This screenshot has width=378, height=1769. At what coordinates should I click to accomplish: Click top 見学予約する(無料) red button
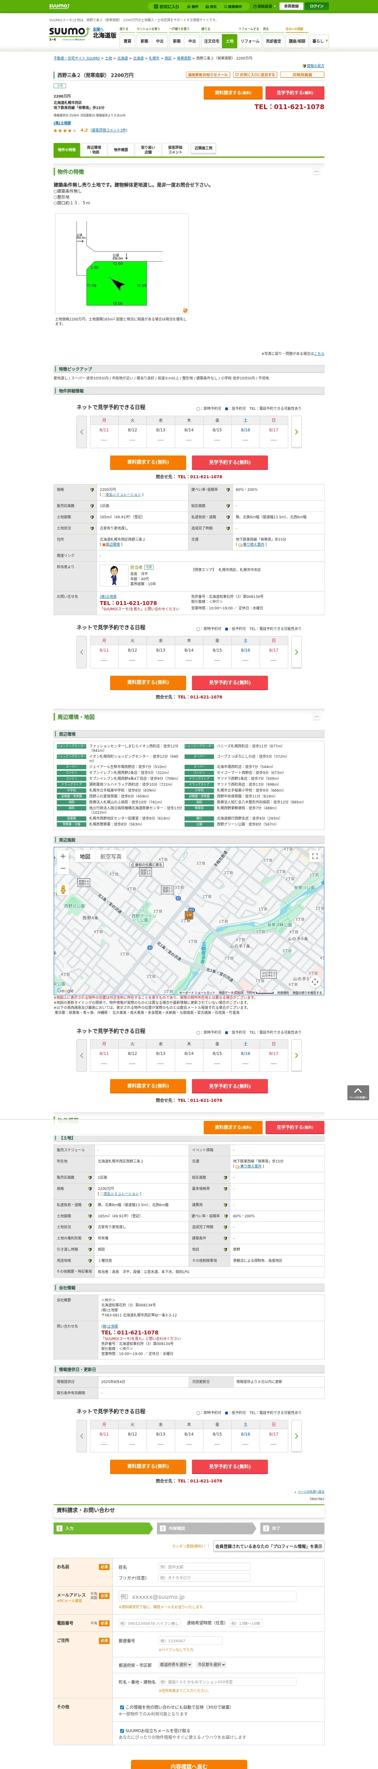coord(295,93)
